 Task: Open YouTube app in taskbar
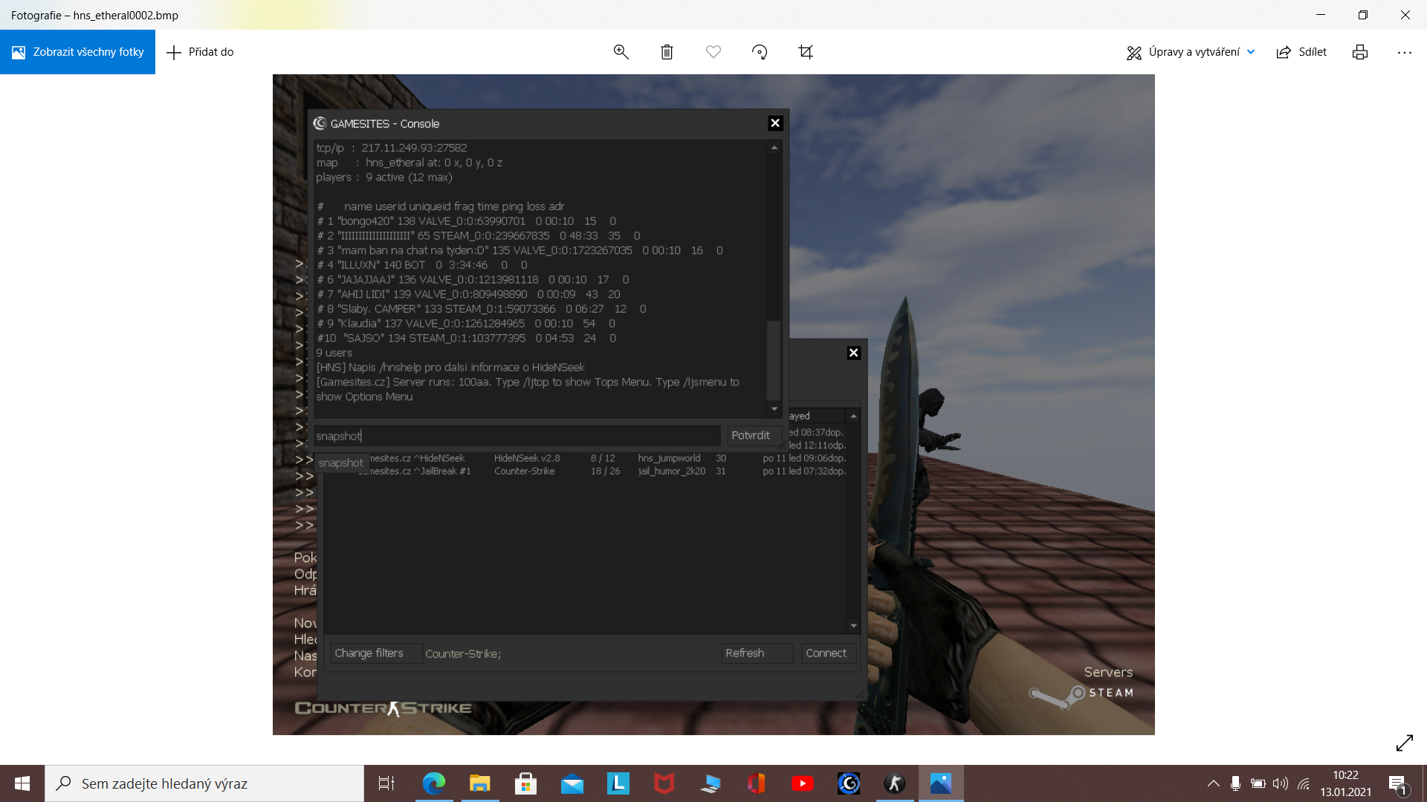point(802,783)
